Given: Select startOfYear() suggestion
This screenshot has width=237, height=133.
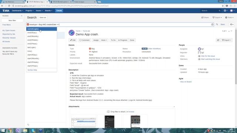Looking at the screenshot, I should point(41,66).
